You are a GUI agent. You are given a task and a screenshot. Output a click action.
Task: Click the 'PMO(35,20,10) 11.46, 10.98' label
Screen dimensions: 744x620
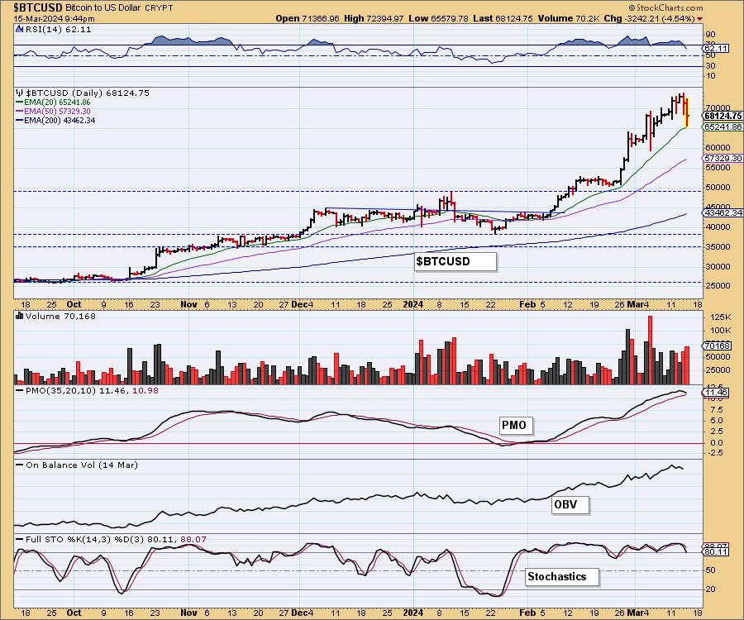point(92,390)
